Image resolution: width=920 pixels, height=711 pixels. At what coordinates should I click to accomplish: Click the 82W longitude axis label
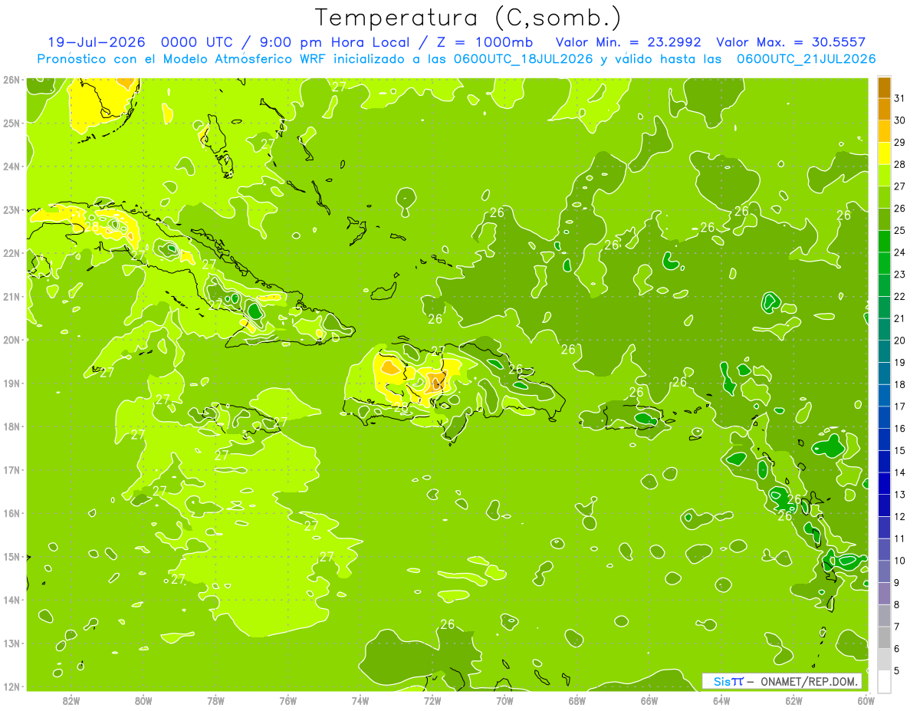(x=71, y=700)
